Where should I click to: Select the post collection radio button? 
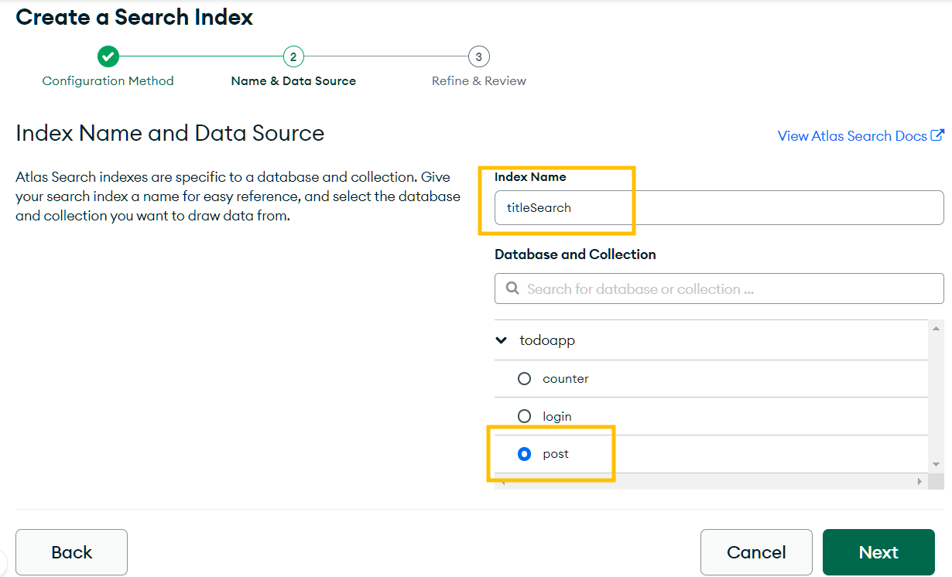pos(525,454)
